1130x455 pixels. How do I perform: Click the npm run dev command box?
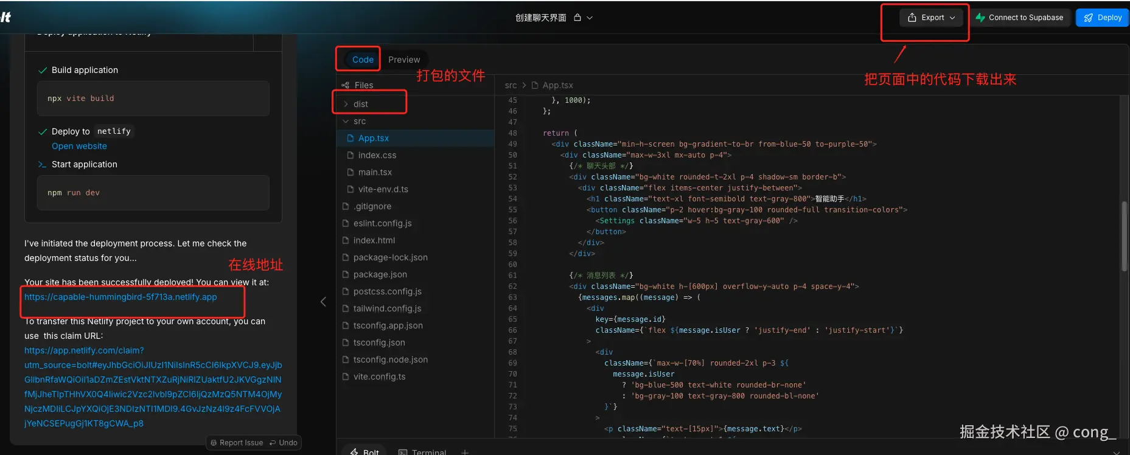pos(153,193)
